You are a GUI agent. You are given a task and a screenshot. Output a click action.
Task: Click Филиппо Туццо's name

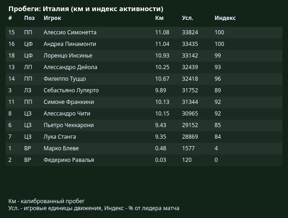click(x=65, y=79)
